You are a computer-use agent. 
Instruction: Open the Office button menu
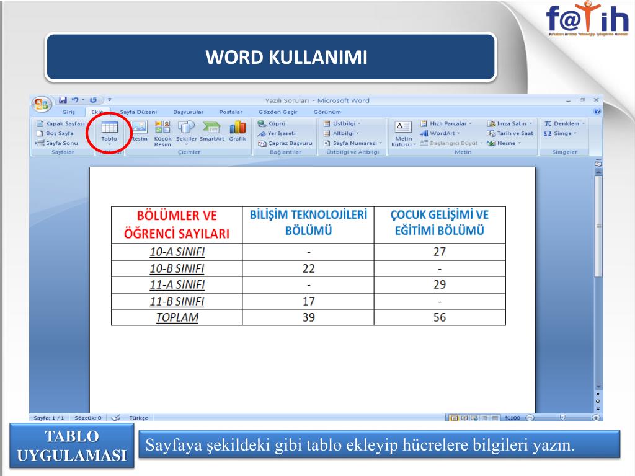42,104
